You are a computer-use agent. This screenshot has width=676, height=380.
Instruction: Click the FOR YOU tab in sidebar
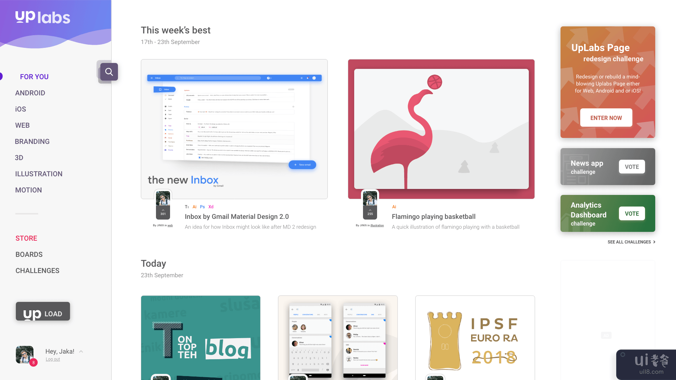pos(34,76)
